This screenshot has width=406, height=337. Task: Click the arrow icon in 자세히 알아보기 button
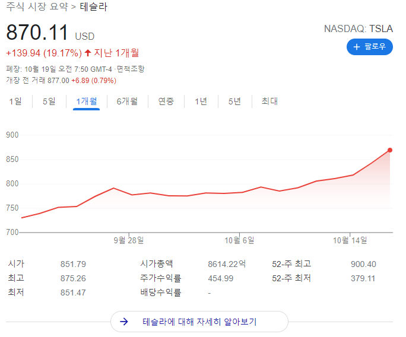click(124, 322)
